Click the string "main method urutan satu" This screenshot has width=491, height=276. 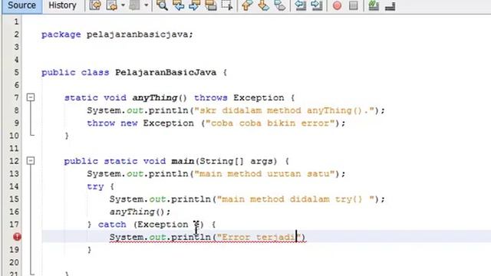265,174
